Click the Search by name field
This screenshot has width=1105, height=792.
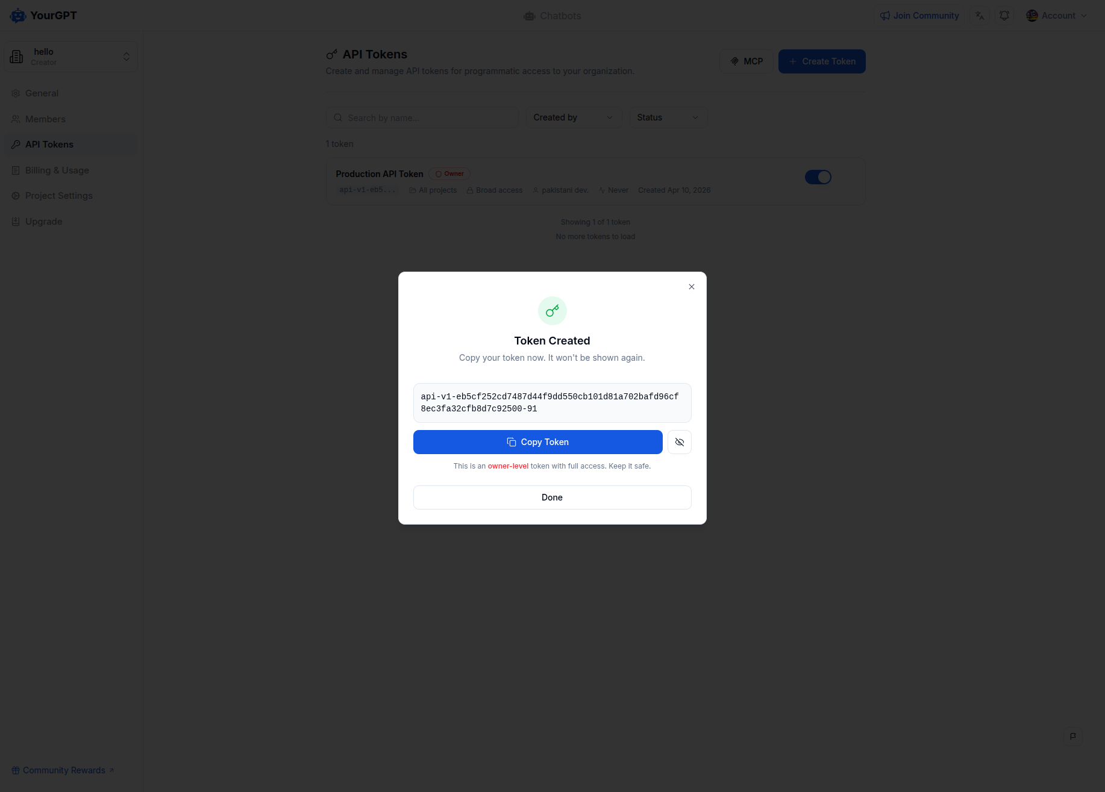(x=422, y=117)
